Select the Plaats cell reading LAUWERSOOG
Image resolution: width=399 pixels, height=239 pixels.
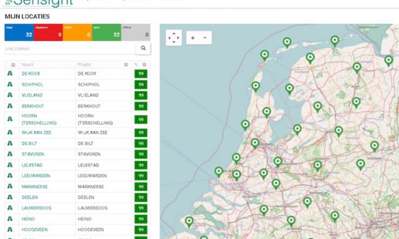coord(93,208)
